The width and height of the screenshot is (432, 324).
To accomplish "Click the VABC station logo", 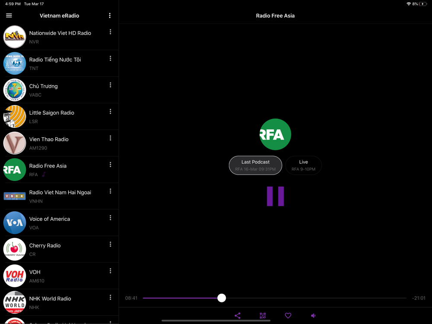I will pos(15,90).
